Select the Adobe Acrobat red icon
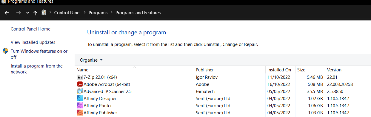371x117 pixels. coord(80,84)
